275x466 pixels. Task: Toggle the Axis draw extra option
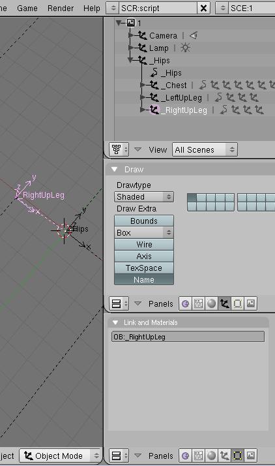[144, 256]
